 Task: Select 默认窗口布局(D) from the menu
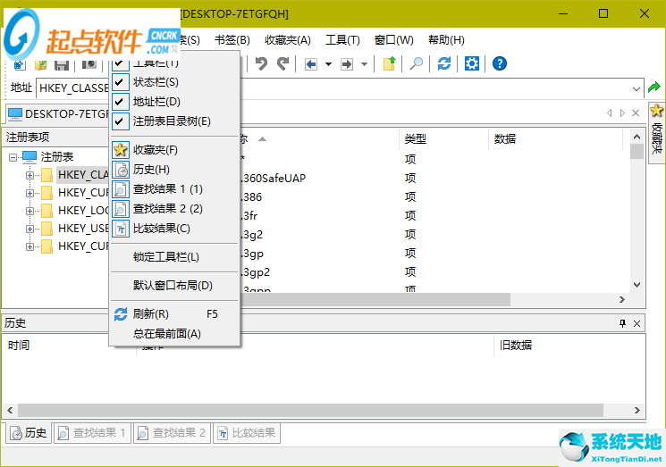click(x=173, y=286)
